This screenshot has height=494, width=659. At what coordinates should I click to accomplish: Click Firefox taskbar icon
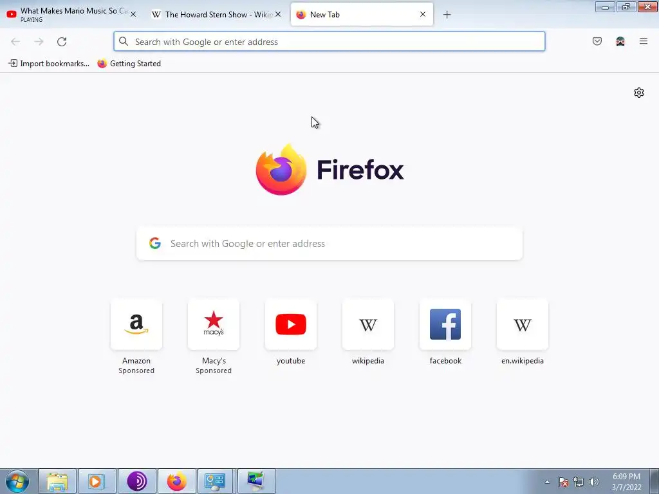(x=177, y=481)
